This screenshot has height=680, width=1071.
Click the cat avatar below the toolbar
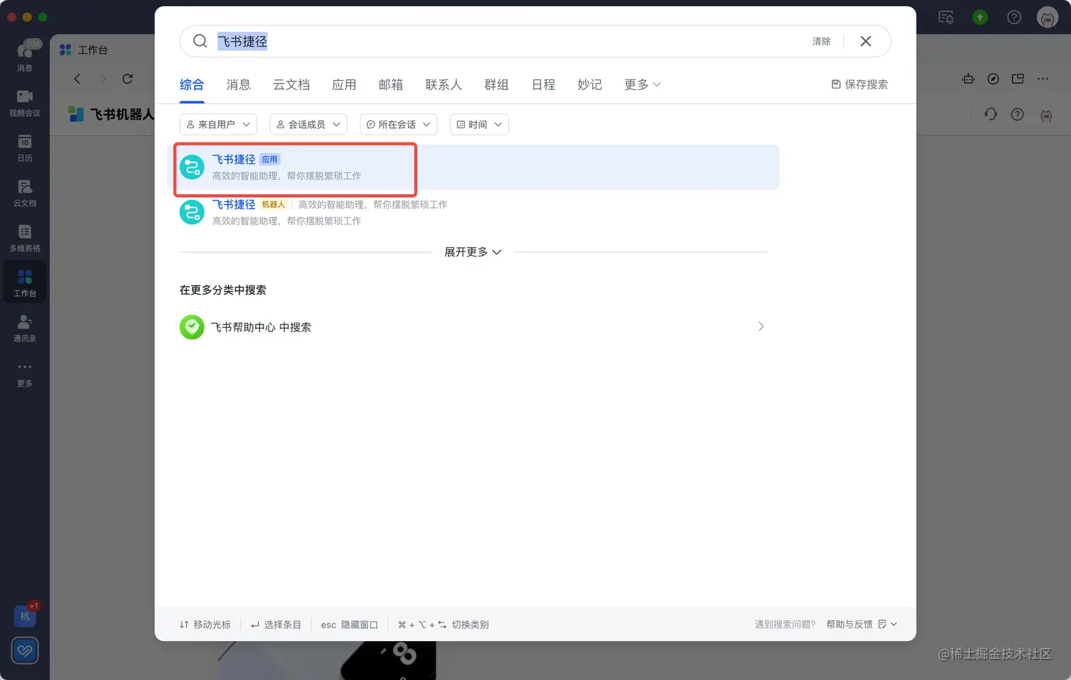point(1046,115)
